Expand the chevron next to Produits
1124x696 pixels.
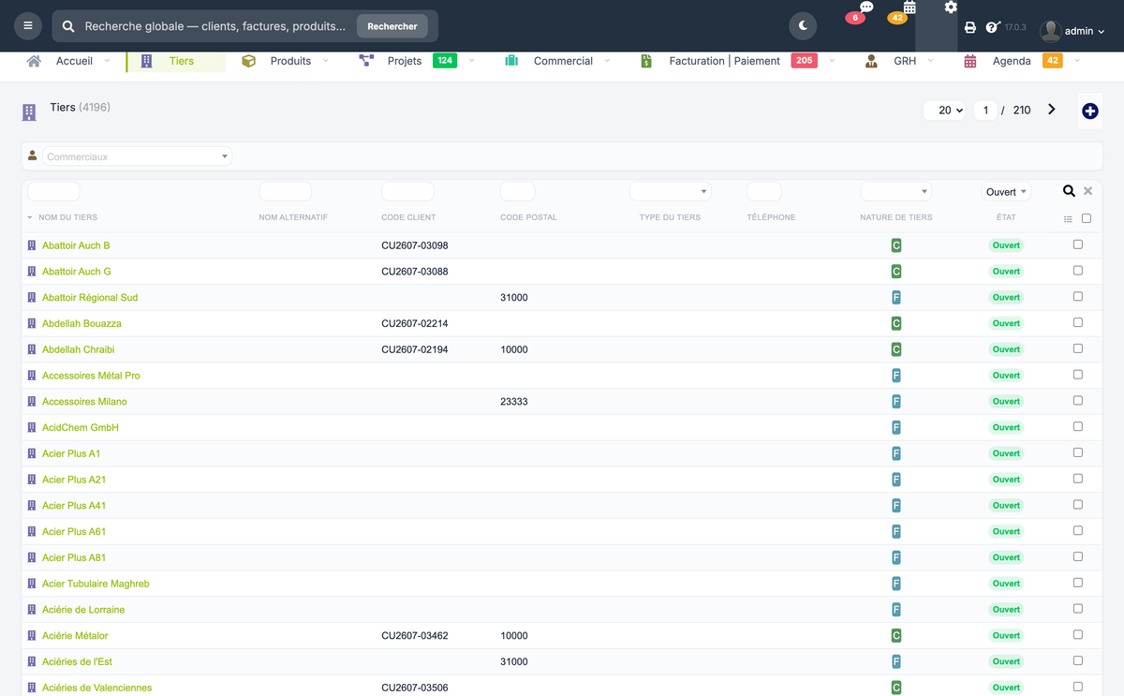[x=325, y=61]
